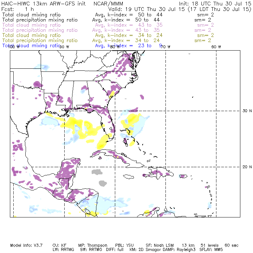Click the '70 W' longitude label
The height and width of the screenshot is (253, 253).
165,47
